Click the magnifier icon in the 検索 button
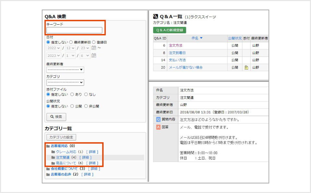311x193 pixels. pos(52,117)
